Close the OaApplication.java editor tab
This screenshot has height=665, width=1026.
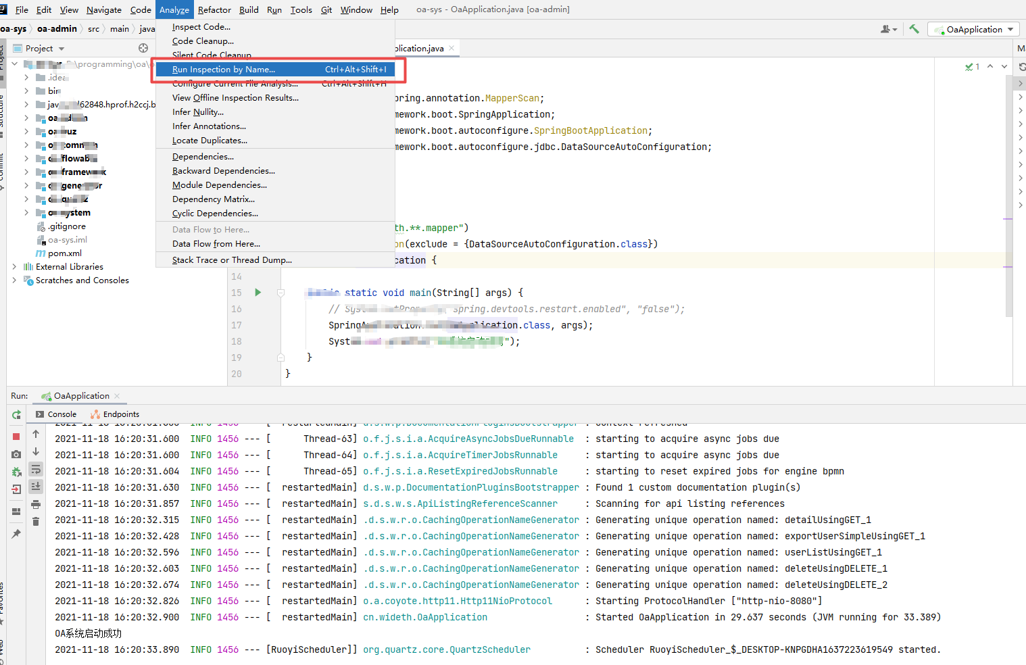click(451, 48)
